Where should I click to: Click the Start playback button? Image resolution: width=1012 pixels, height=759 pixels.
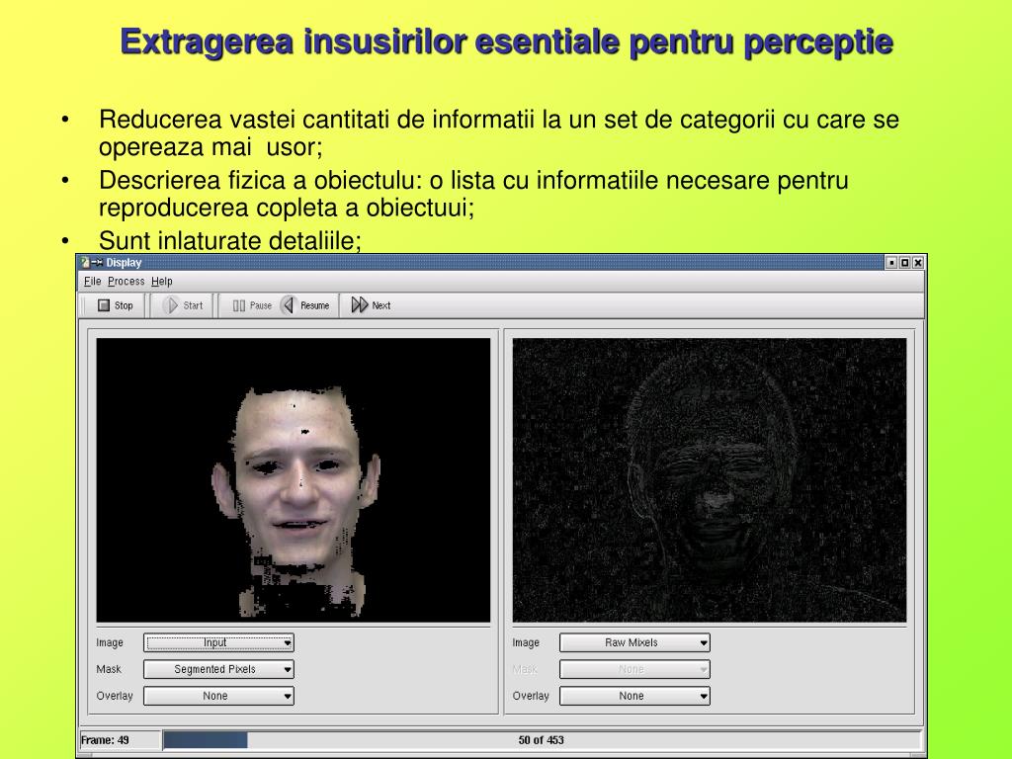183,305
